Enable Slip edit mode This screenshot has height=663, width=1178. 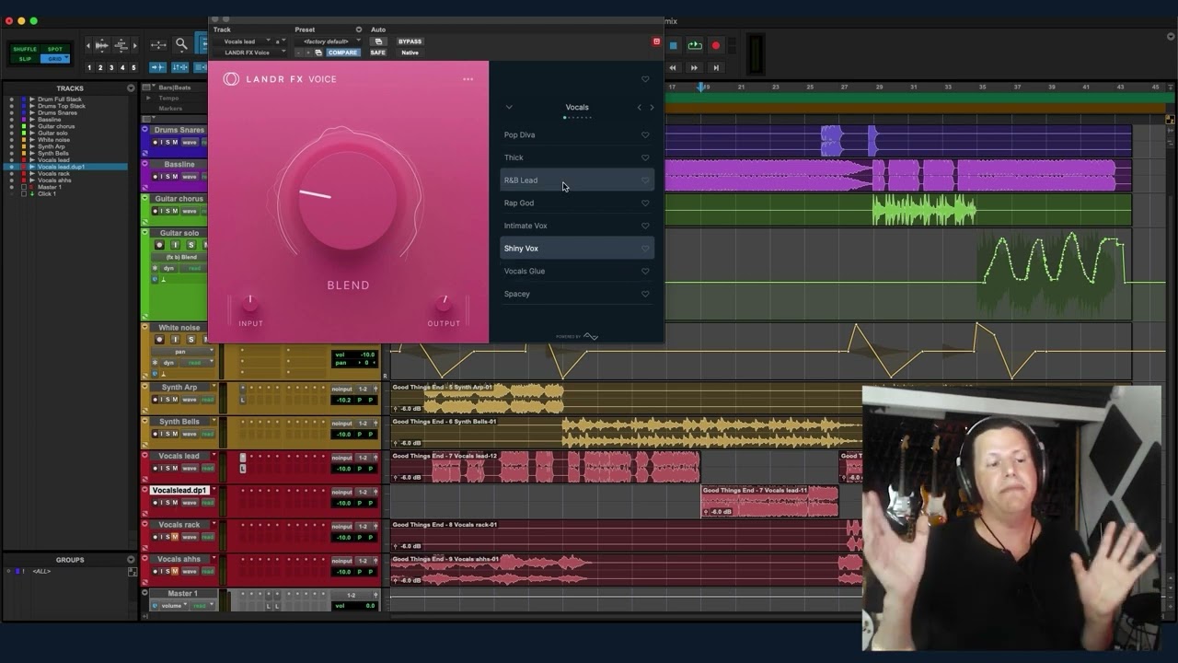26,59
